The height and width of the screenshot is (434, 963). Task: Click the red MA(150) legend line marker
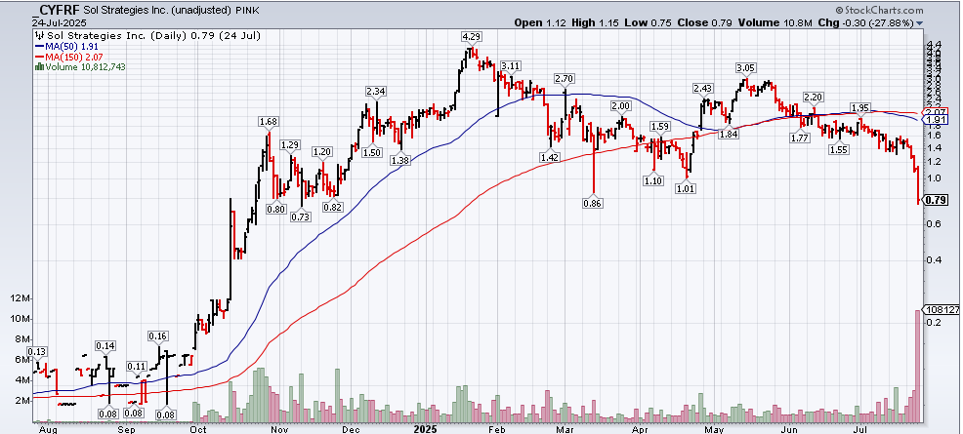click(38, 56)
